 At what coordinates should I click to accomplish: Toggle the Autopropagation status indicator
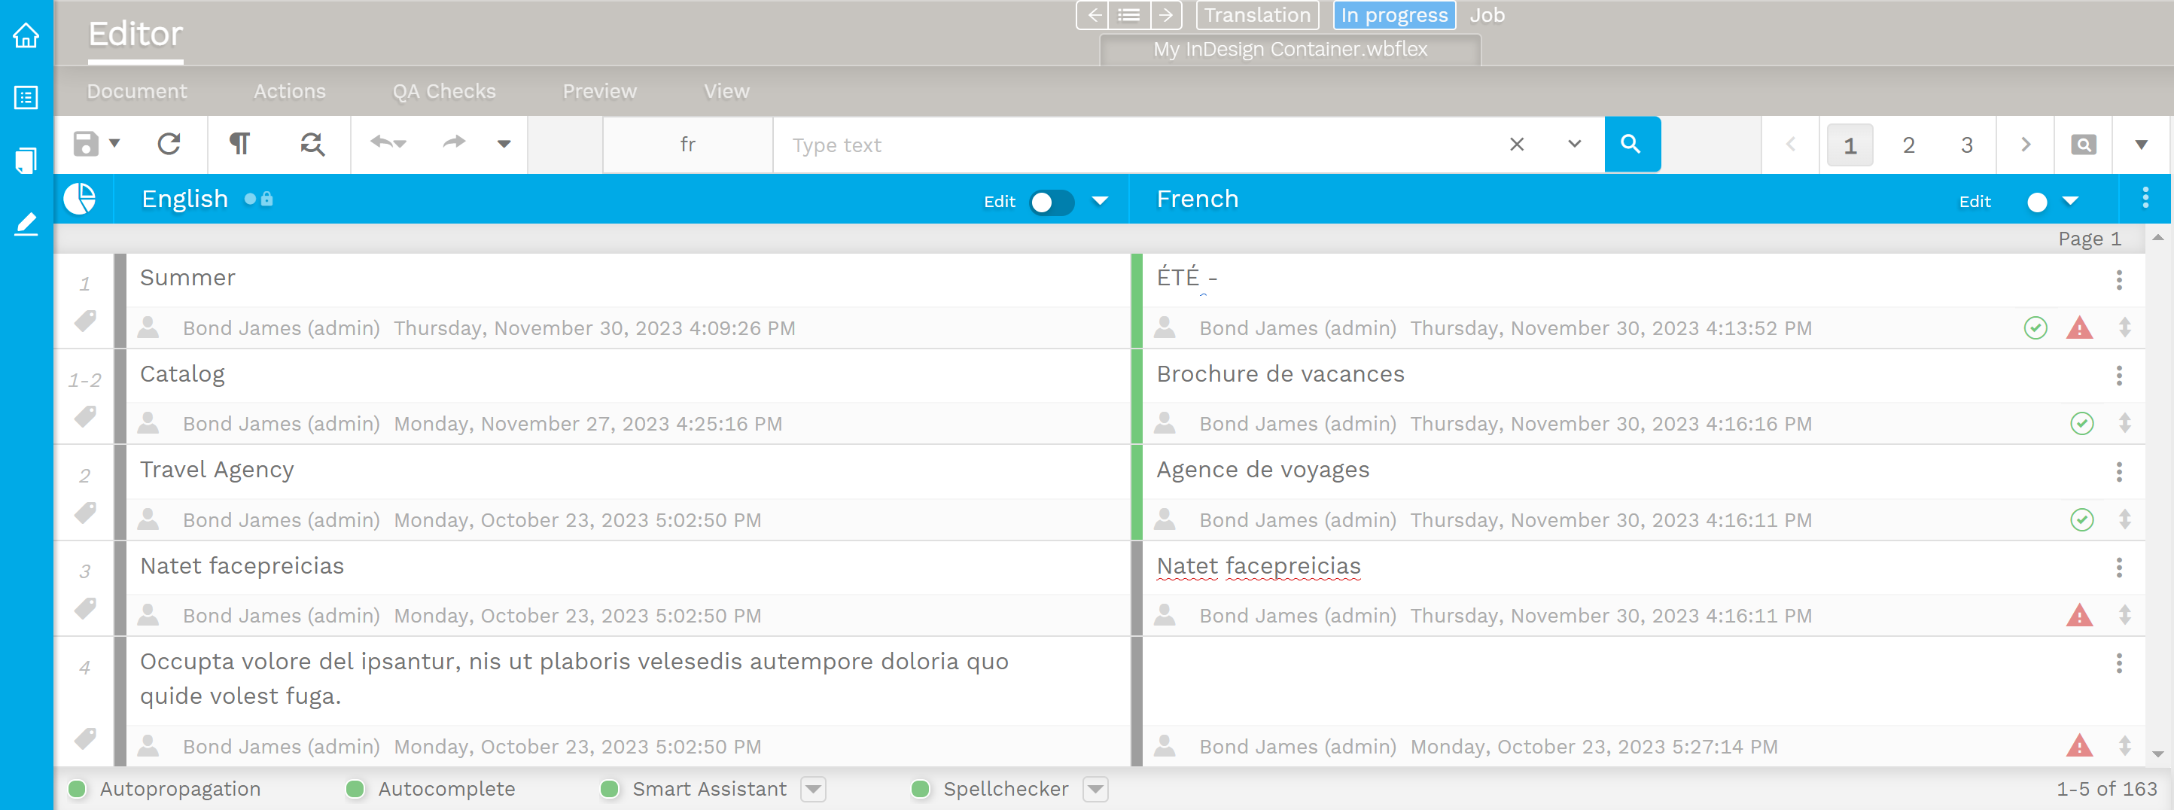tap(78, 789)
